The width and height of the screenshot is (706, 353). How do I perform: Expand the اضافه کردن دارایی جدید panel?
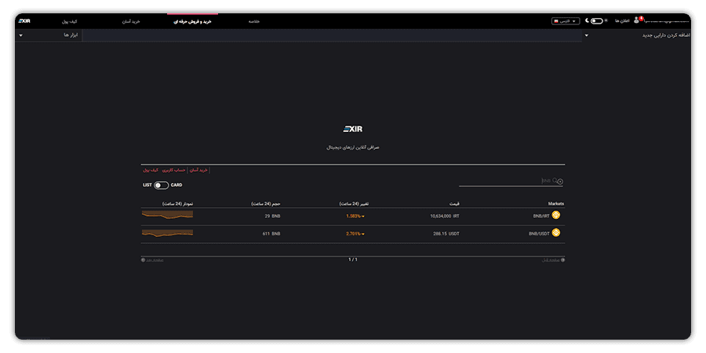[637, 35]
